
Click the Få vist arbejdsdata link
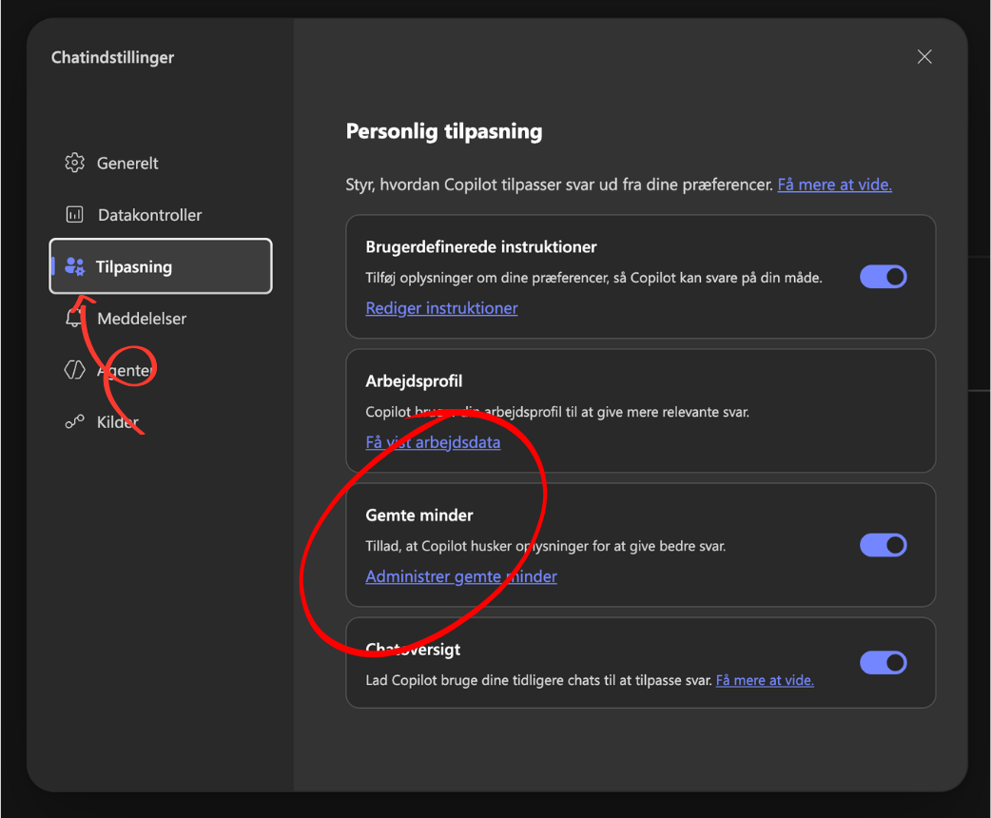click(x=433, y=442)
